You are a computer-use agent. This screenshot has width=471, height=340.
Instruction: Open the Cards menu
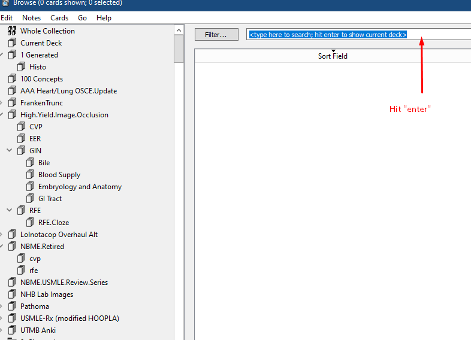tap(59, 18)
